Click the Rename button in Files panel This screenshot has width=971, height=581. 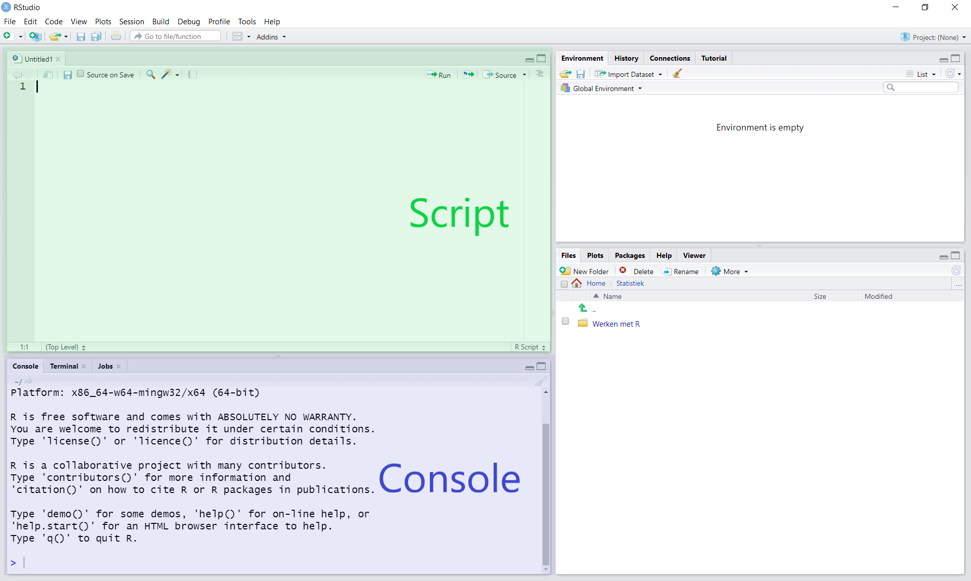(x=683, y=271)
